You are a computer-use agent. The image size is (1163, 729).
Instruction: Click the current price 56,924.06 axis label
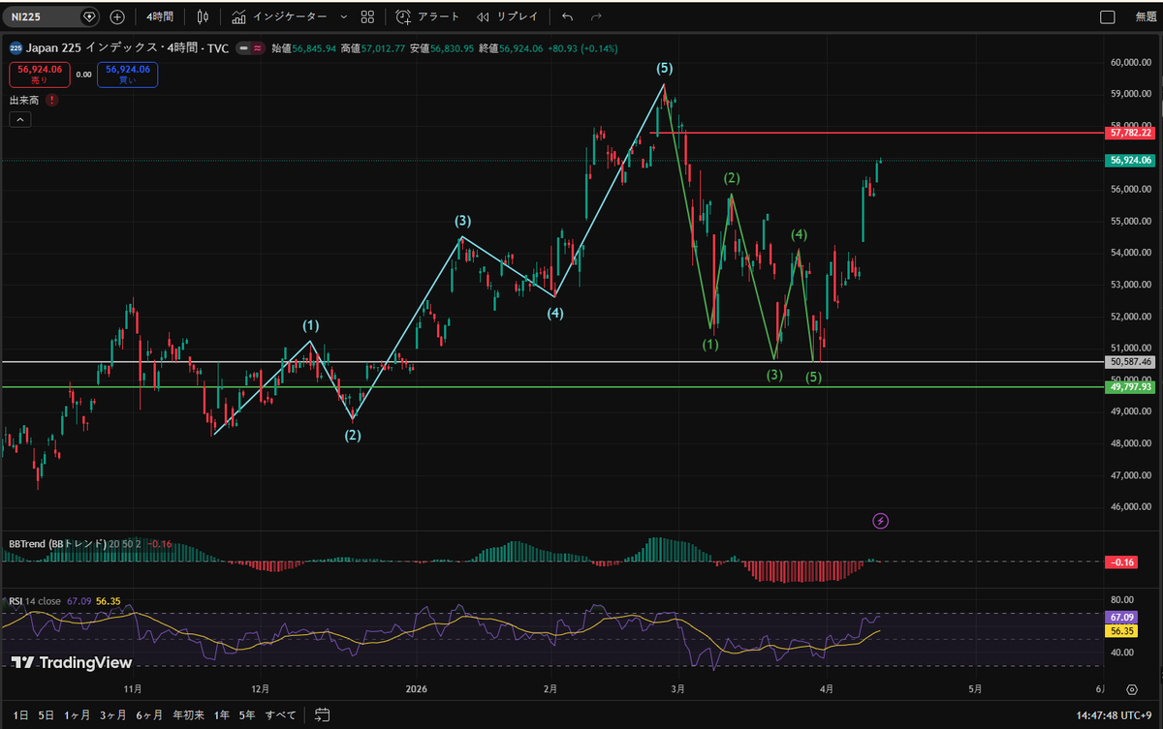coord(1131,161)
